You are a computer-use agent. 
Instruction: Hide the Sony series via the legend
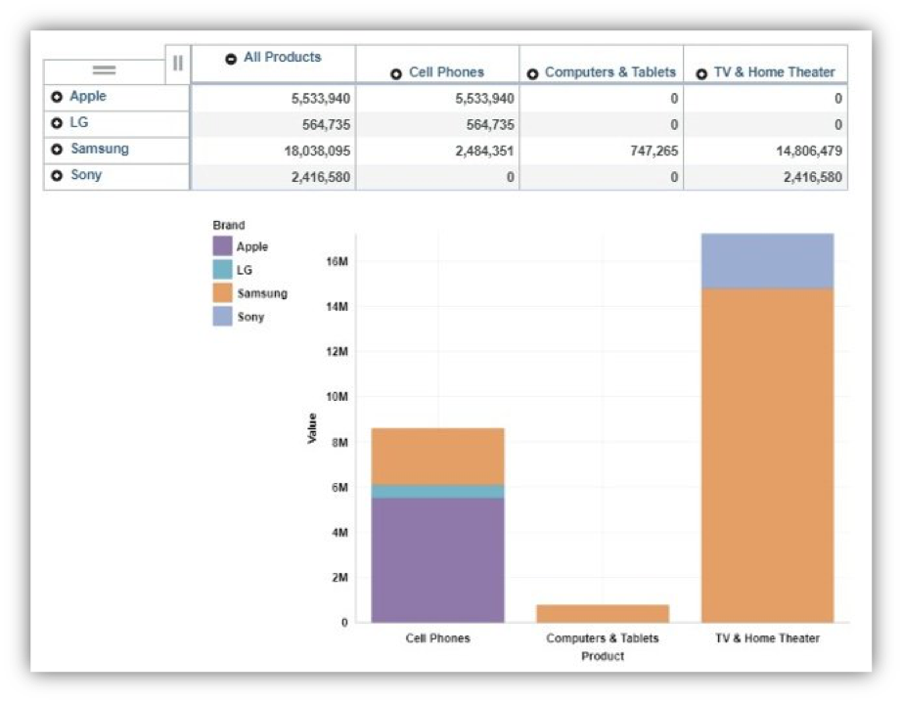(x=249, y=317)
